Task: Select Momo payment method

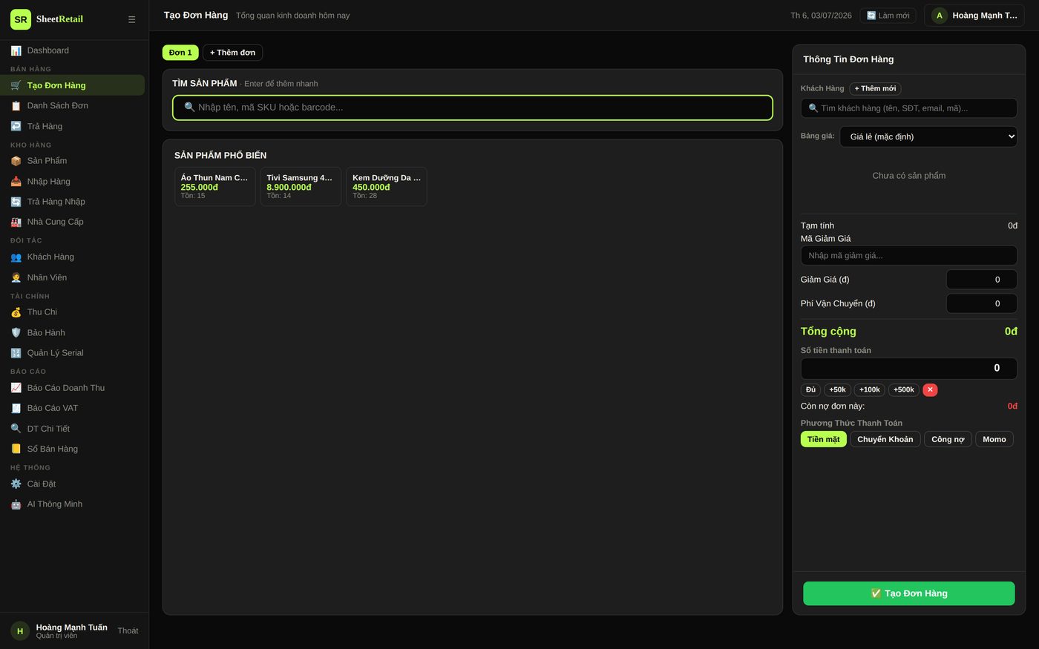Action: click(x=994, y=439)
